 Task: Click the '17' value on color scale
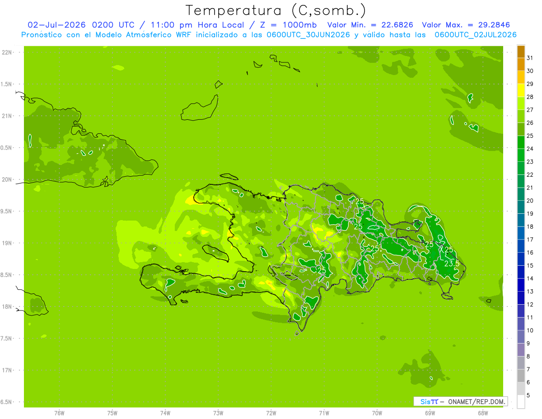[530, 240]
